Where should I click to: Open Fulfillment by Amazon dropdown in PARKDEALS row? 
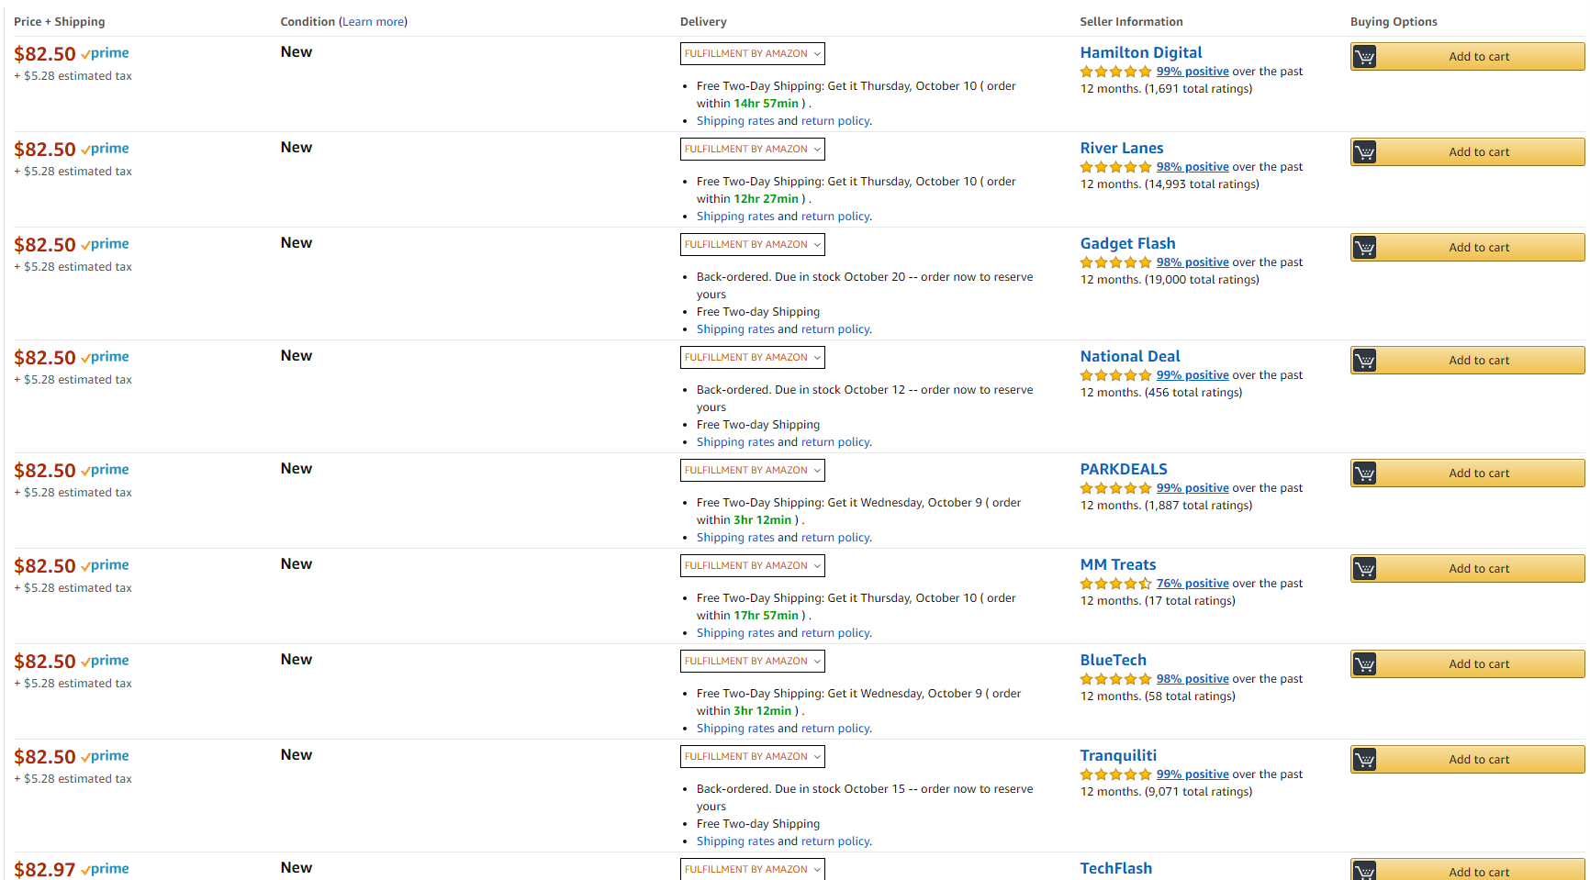(x=752, y=471)
